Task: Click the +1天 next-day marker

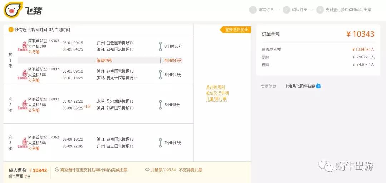Action: [87, 106]
